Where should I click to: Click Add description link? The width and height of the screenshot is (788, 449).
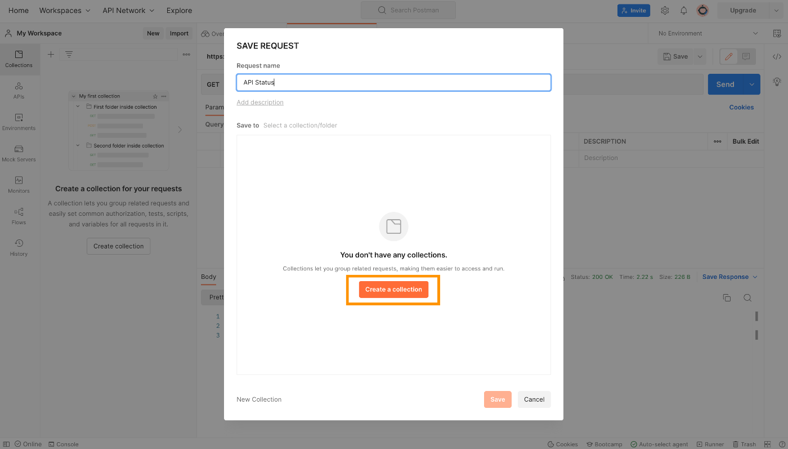[260, 103]
